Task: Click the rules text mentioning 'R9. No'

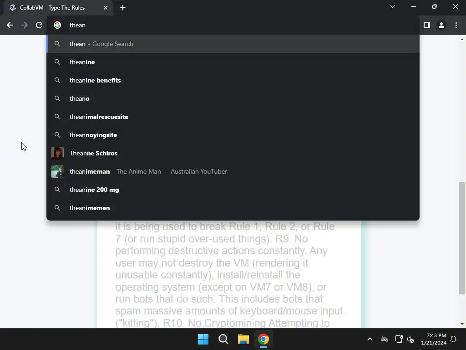Action: coord(292,239)
